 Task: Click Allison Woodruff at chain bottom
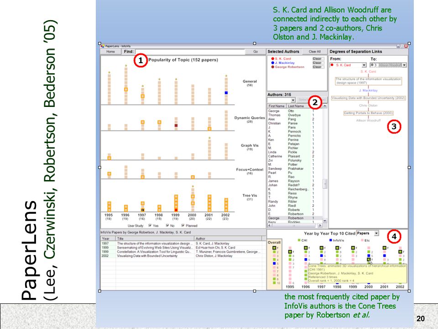[x=369, y=121]
